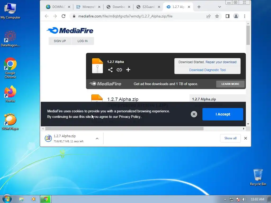Click the address bar URL

[125, 16]
